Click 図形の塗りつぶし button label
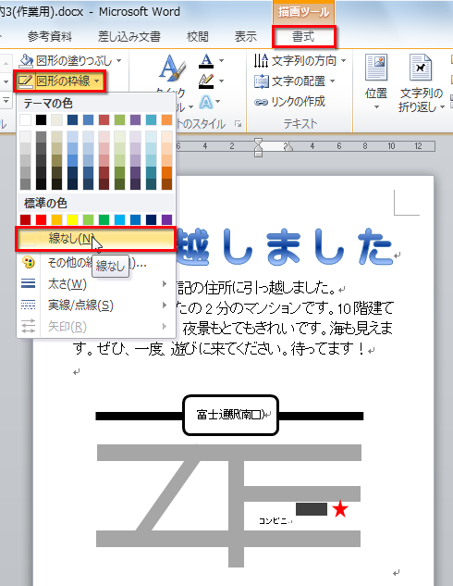Viewport: 453px width, 586px height. 74,60
